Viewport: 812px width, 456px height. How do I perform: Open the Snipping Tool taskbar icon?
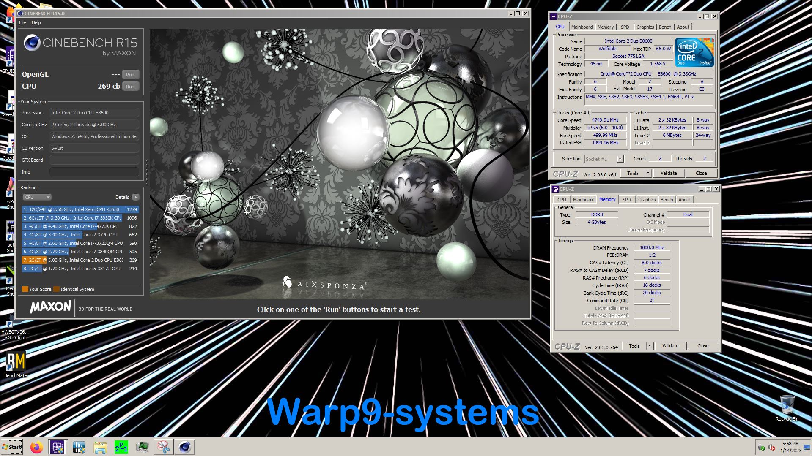pyautogui.click(x=164, y=447)
